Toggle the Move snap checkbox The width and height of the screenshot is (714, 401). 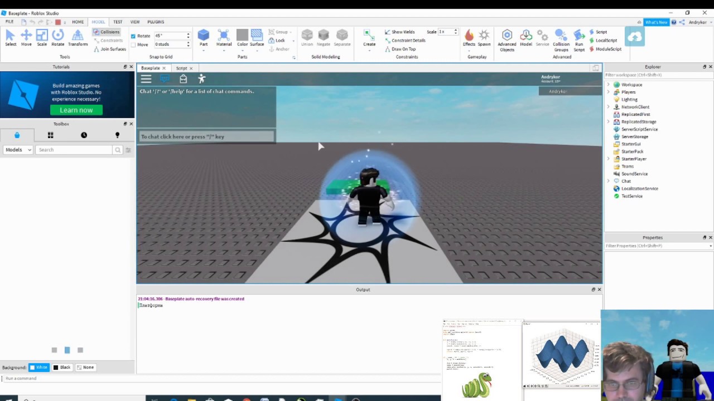(x=133, y=45)
